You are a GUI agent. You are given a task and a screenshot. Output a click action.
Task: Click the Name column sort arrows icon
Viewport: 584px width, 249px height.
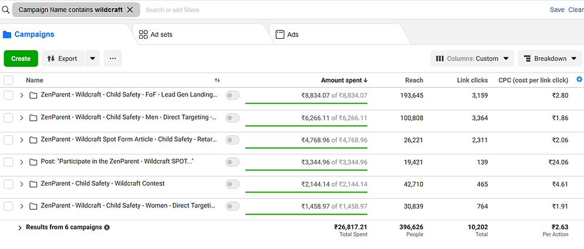pyautogui.click(x=217, y=80)
